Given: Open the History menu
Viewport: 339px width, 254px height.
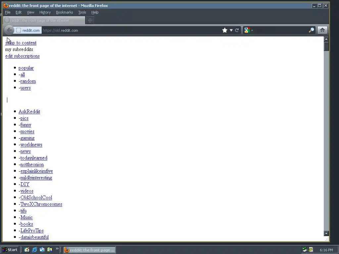Looking at the screenshot, I should pyautogui.click(x=45, y=12).
